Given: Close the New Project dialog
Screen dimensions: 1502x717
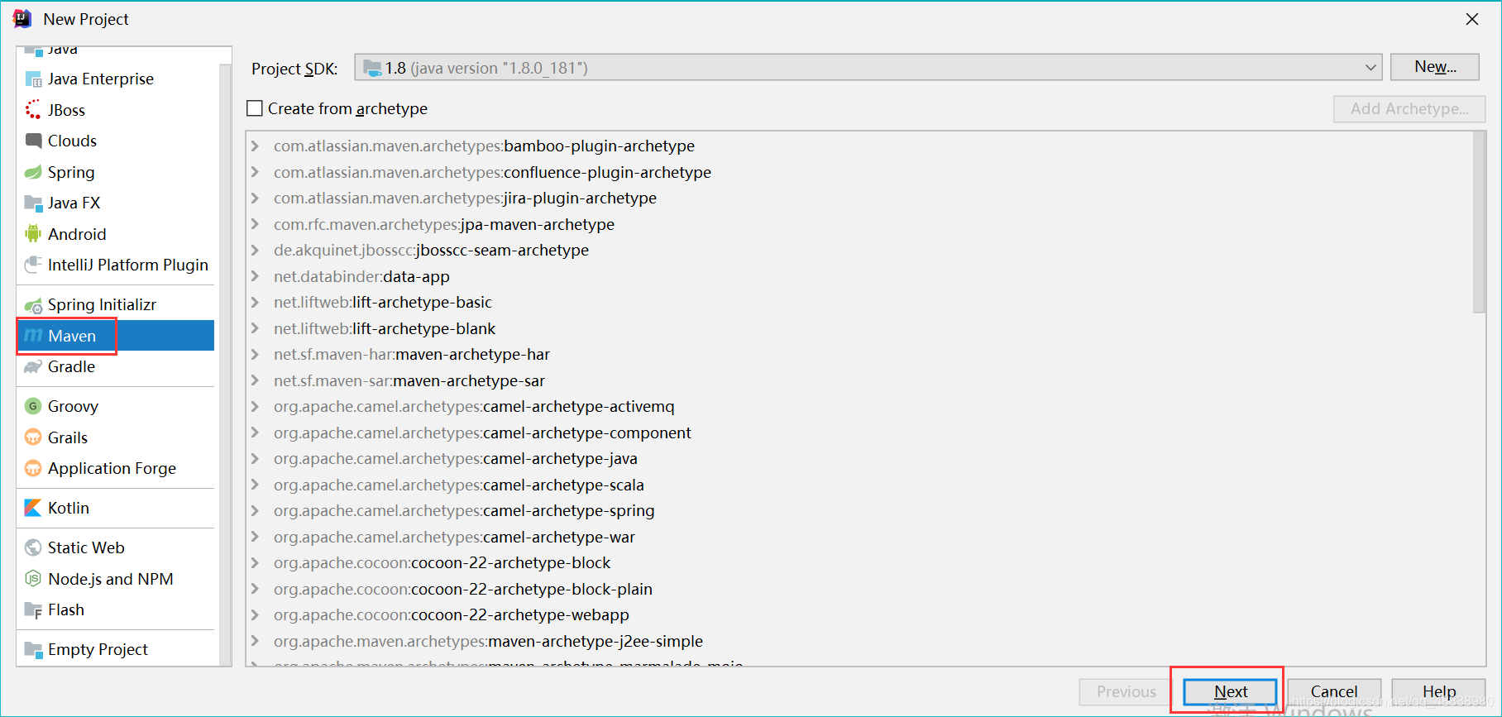Looking at the screenshot, I should 1472,18.
